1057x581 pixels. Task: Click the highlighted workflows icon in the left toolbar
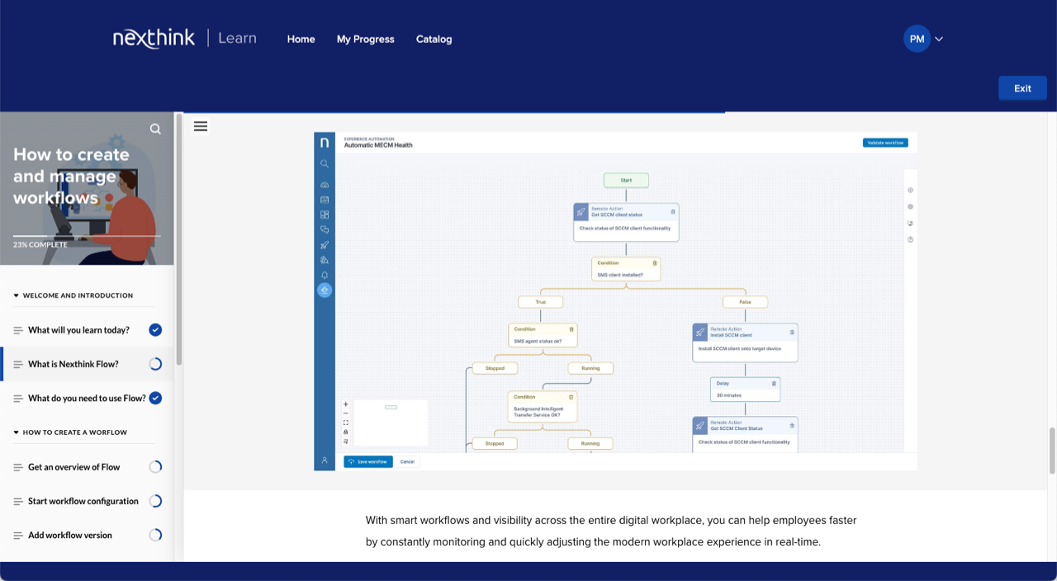[x=324, y=290]
